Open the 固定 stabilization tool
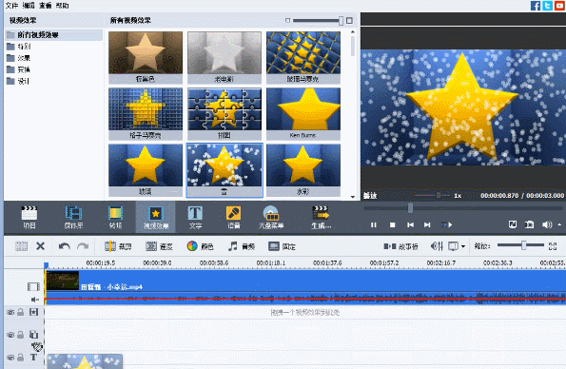Viewport: 566px width, 369px height. [282, 246]
